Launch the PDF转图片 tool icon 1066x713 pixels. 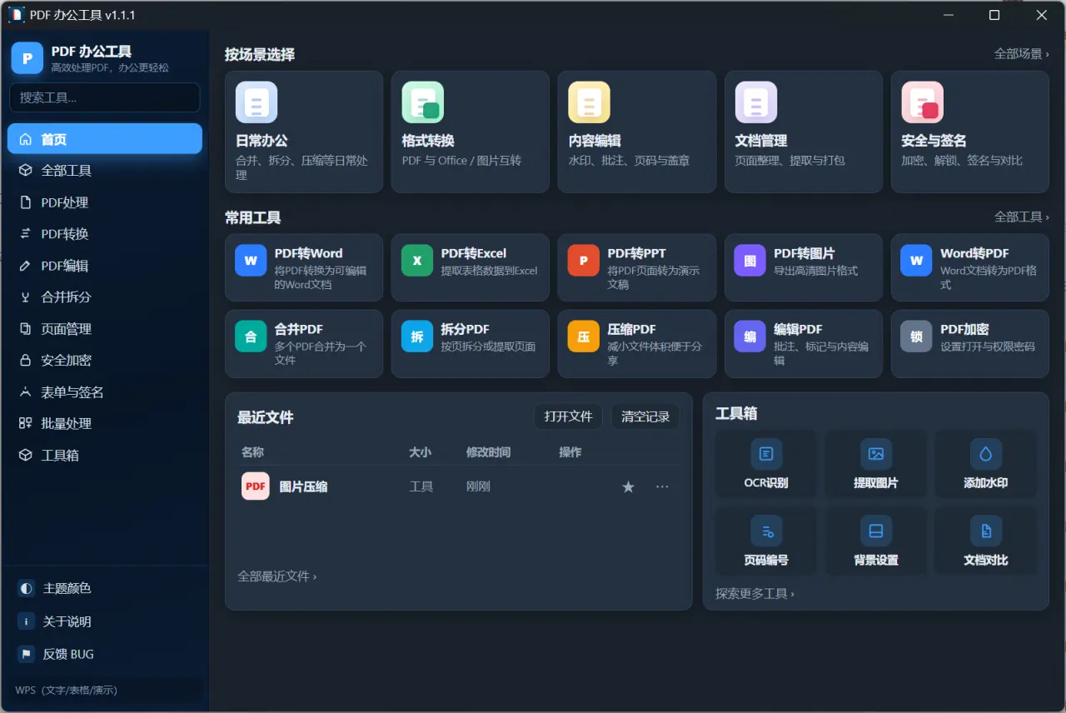[750, 261]
